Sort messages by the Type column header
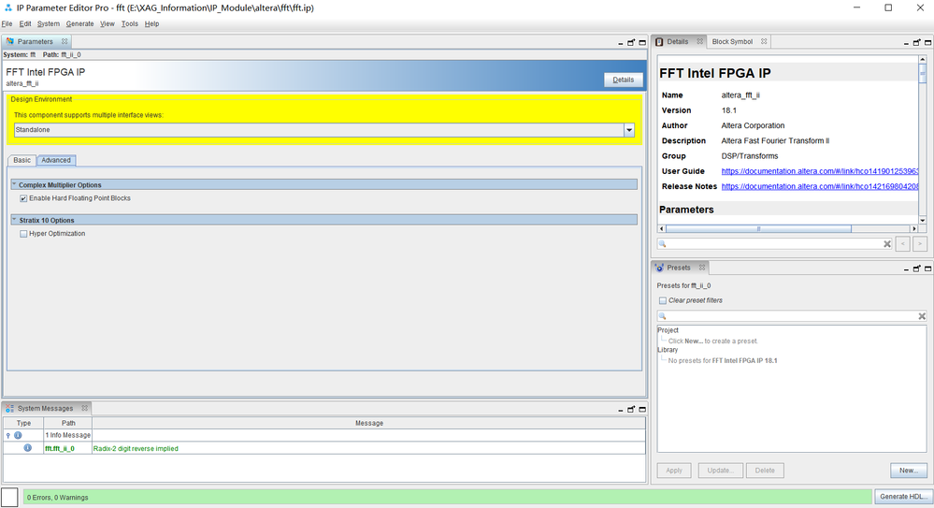The height and width of the screenshot is (508, 934). click(23, 423)
